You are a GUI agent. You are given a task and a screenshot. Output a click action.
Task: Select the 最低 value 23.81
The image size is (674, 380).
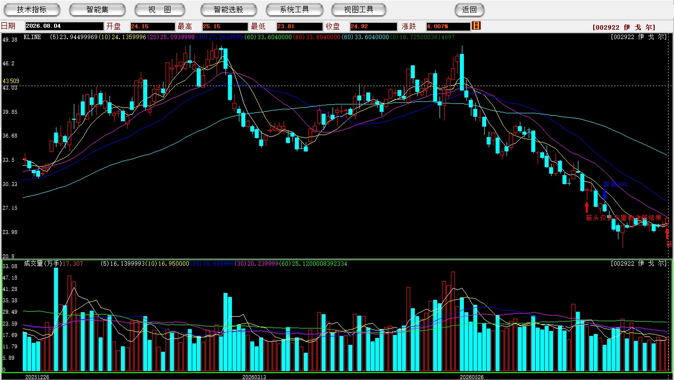click(300, 26)
